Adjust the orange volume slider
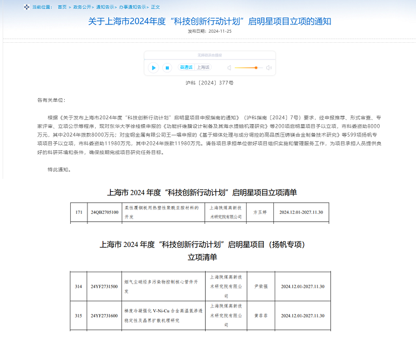 (x=256, y=68)
